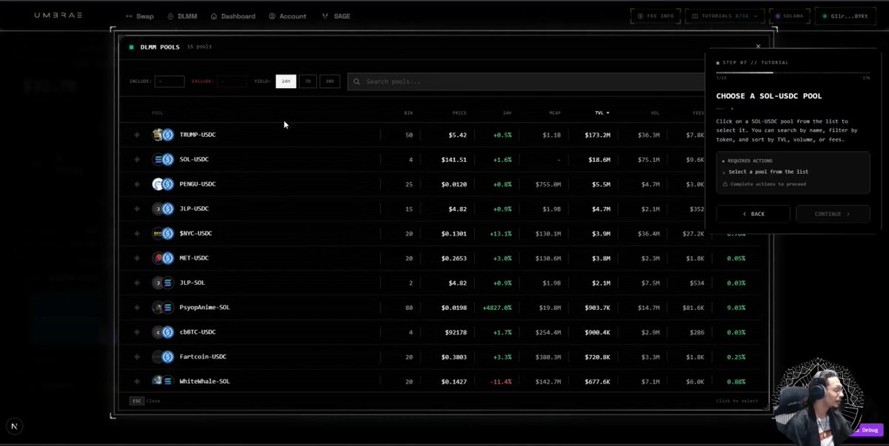Star the JLP-USDC pool row
Image resolution: width=889 pixels, height=446 pixels.
(137, 209)
